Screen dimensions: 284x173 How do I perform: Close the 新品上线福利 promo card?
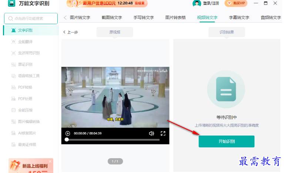[x=50, y=161]
